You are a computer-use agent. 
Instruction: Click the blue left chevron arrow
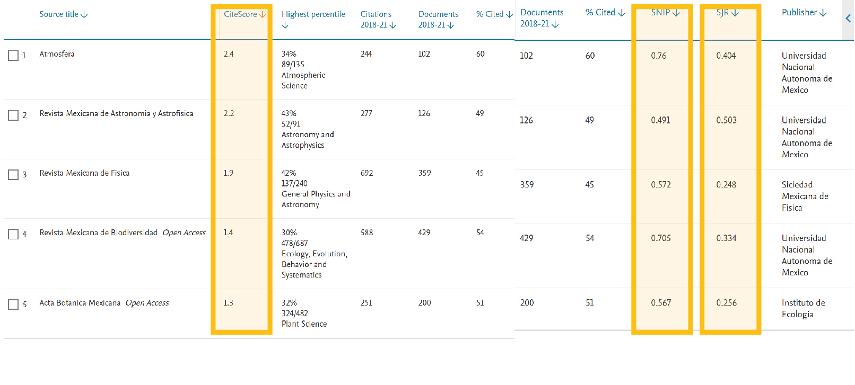tap(848, 19)
